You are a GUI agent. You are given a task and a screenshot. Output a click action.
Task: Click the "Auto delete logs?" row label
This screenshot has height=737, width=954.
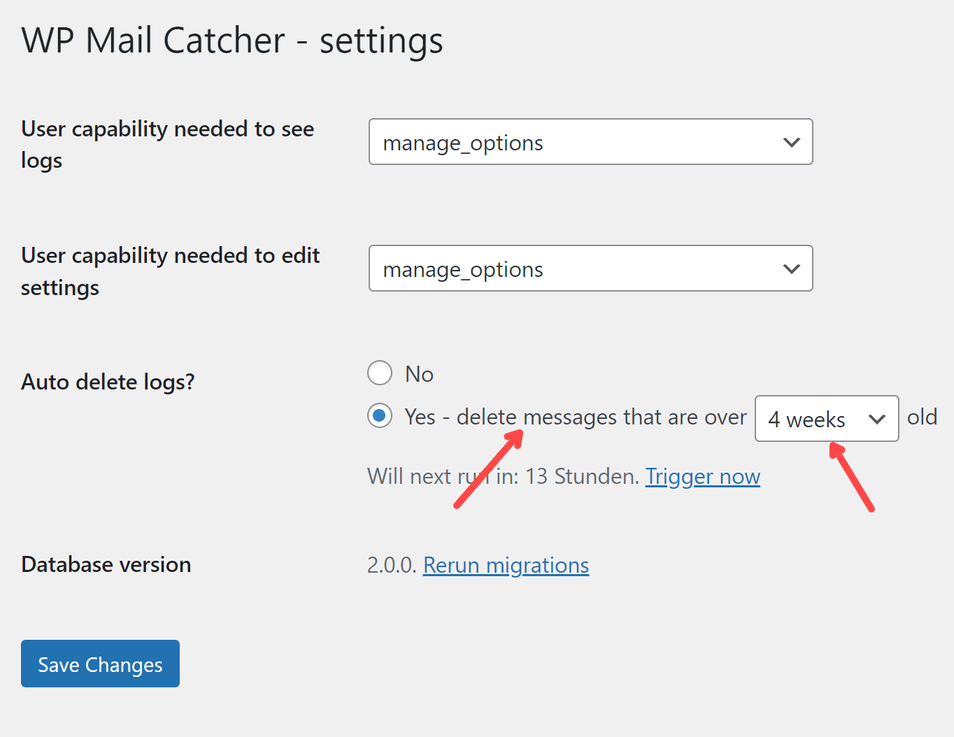108,382
